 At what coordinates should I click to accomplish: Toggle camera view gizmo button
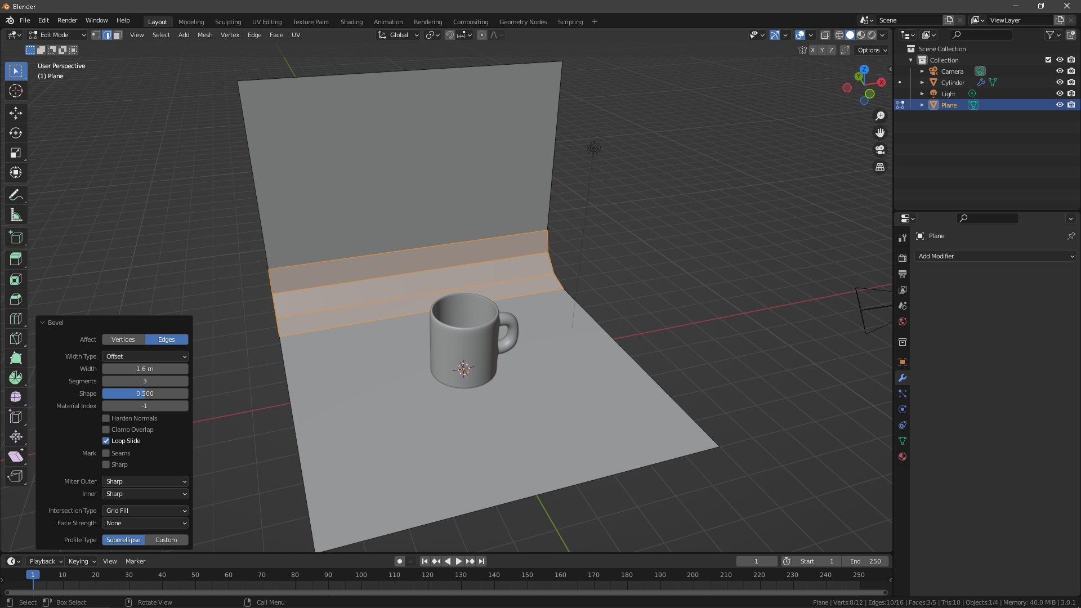880,150
